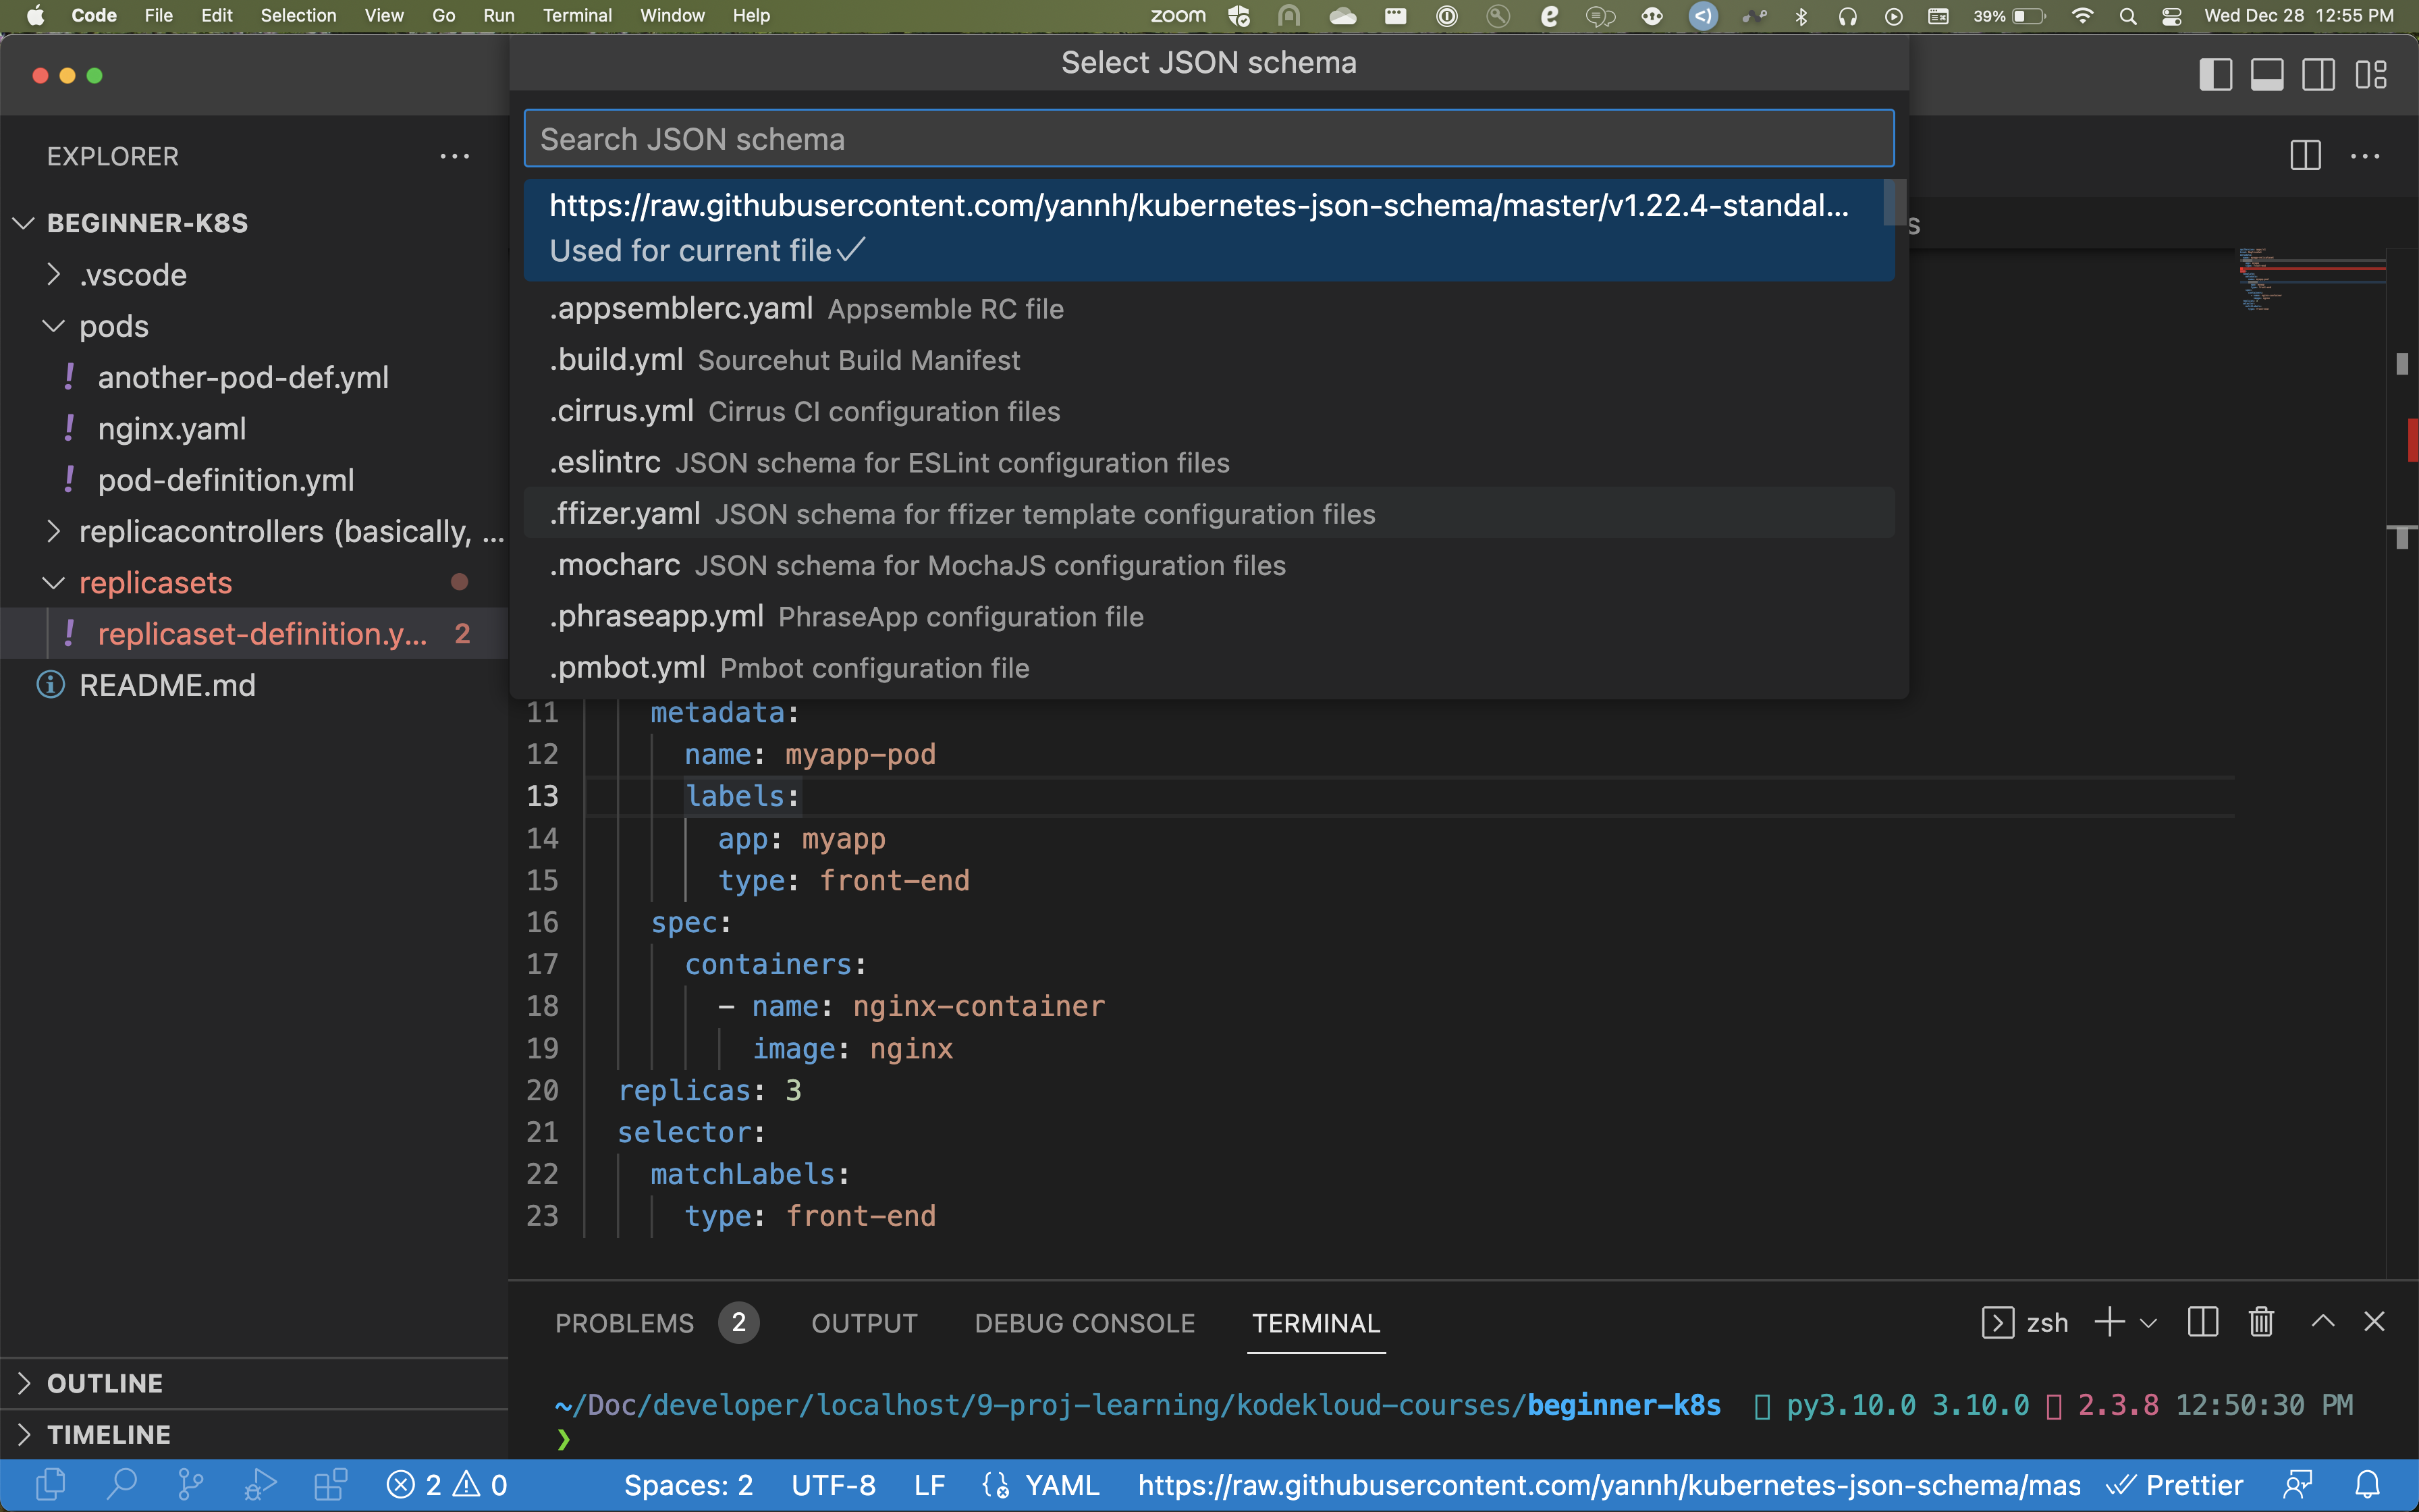Image resolution: width=2419 pixels, height=1512 pixels.
Task: Click the zoom menu bar item
Action: pyautogui.click(x=1178, y=16)
